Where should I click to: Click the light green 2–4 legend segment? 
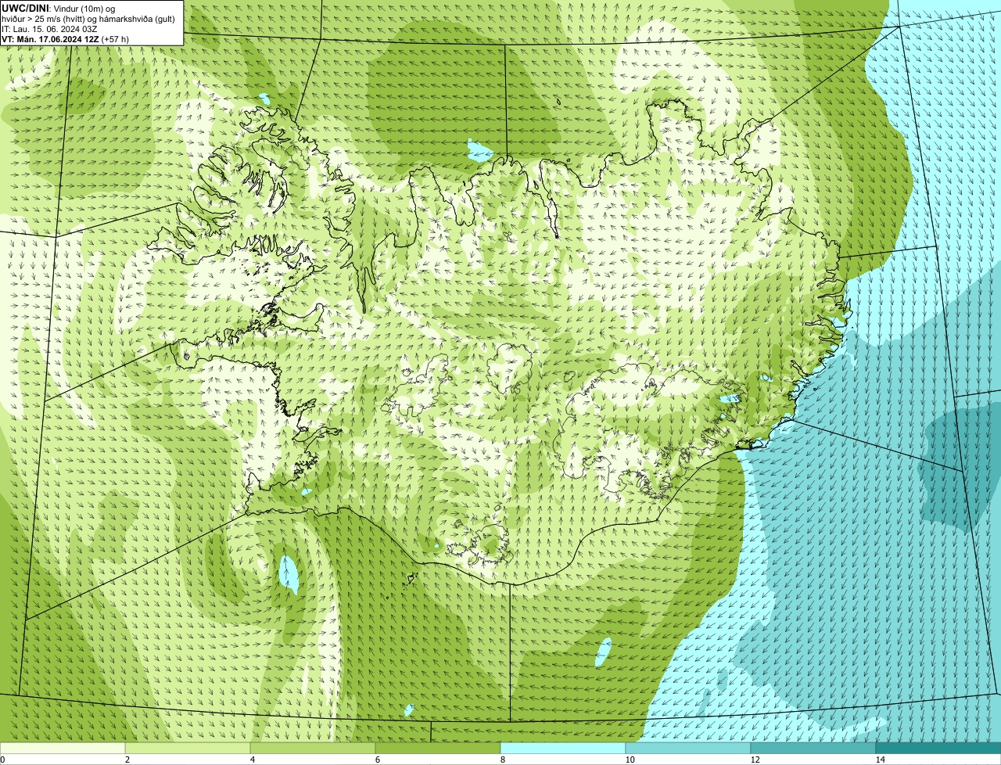(x=188, y=748)
